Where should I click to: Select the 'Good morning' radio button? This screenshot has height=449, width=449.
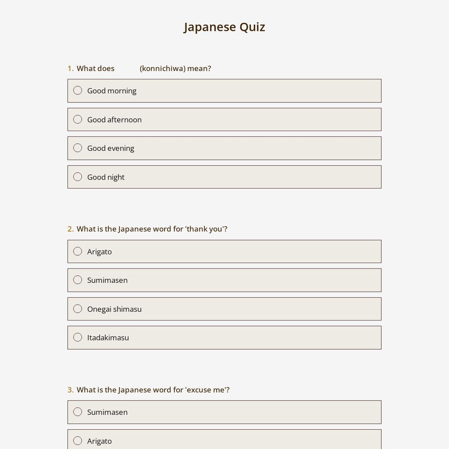pos(78,90)
